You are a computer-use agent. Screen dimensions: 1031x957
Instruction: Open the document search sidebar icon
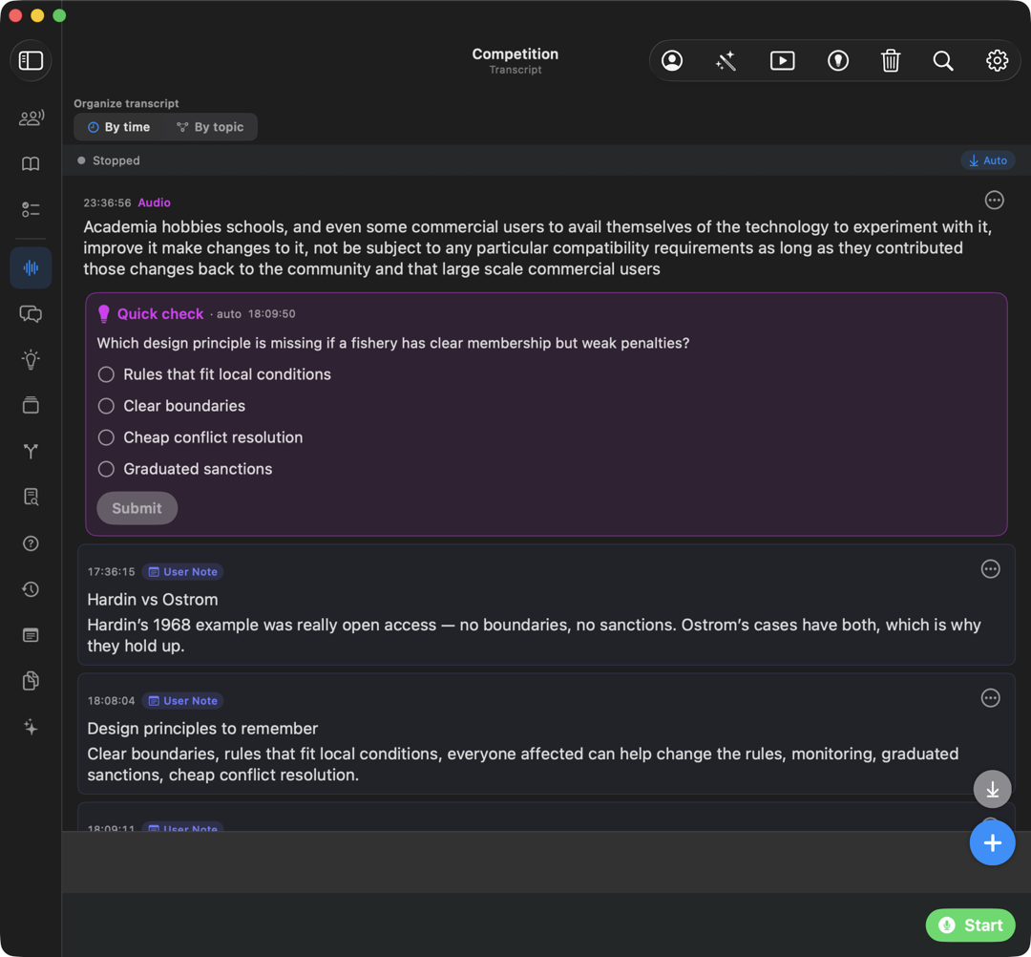31,498
